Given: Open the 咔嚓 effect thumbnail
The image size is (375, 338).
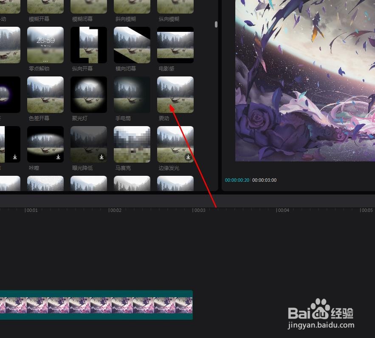Looking at the screenshot, I should (45, 144).
